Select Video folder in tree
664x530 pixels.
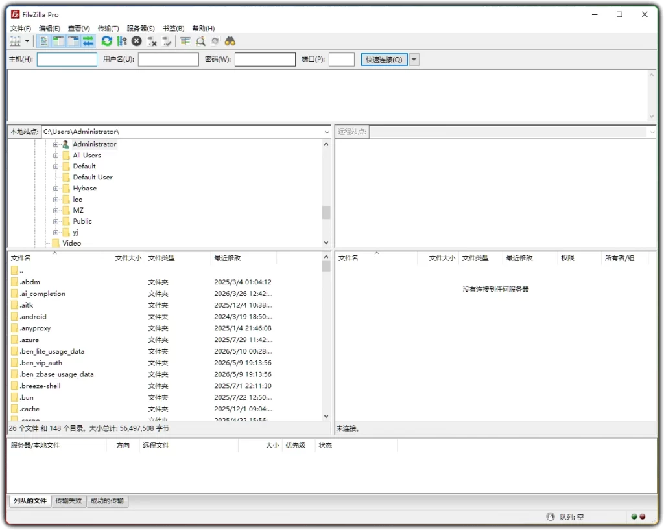point(71,243)
